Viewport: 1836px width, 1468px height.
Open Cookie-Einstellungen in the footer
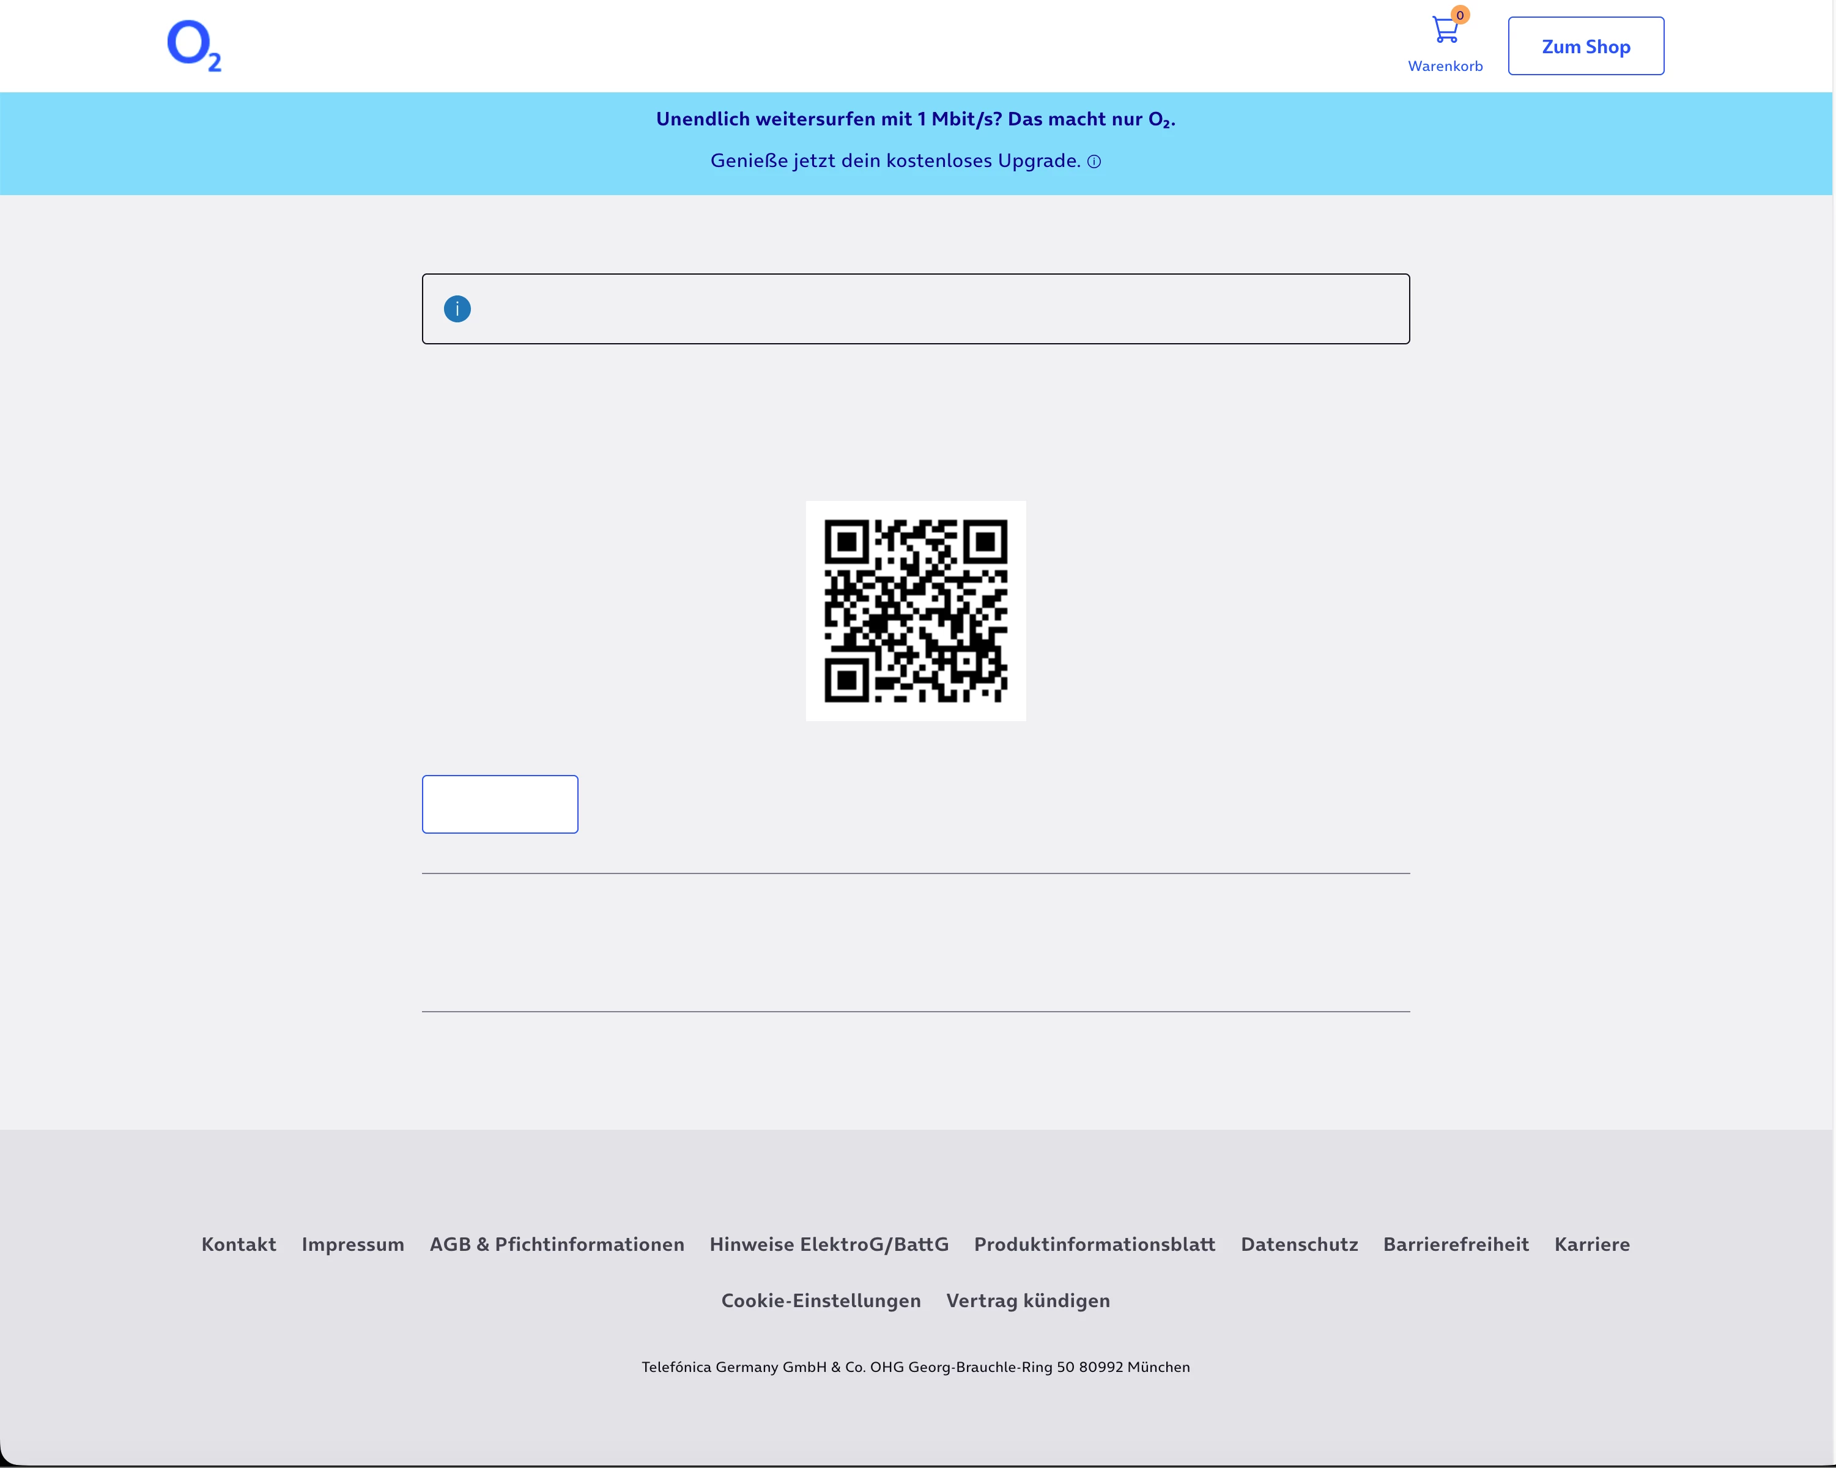click(x=821, y=1300)
